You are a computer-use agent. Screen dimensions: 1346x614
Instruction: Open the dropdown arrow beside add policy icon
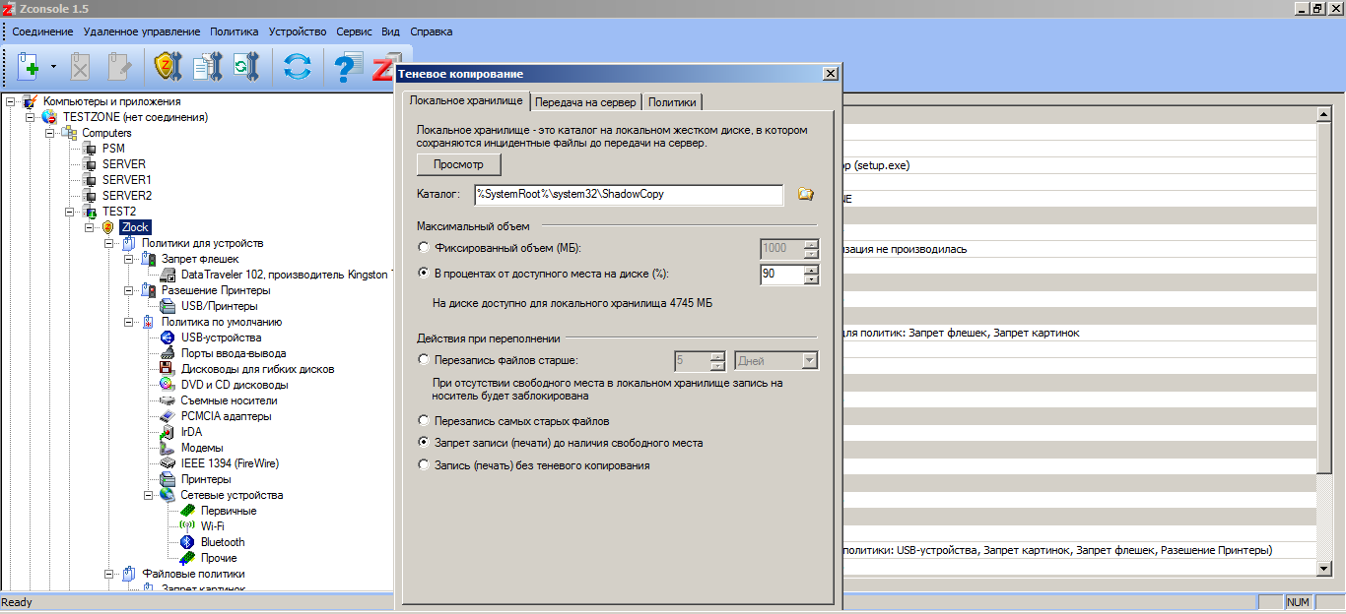[x=53, y=68]
